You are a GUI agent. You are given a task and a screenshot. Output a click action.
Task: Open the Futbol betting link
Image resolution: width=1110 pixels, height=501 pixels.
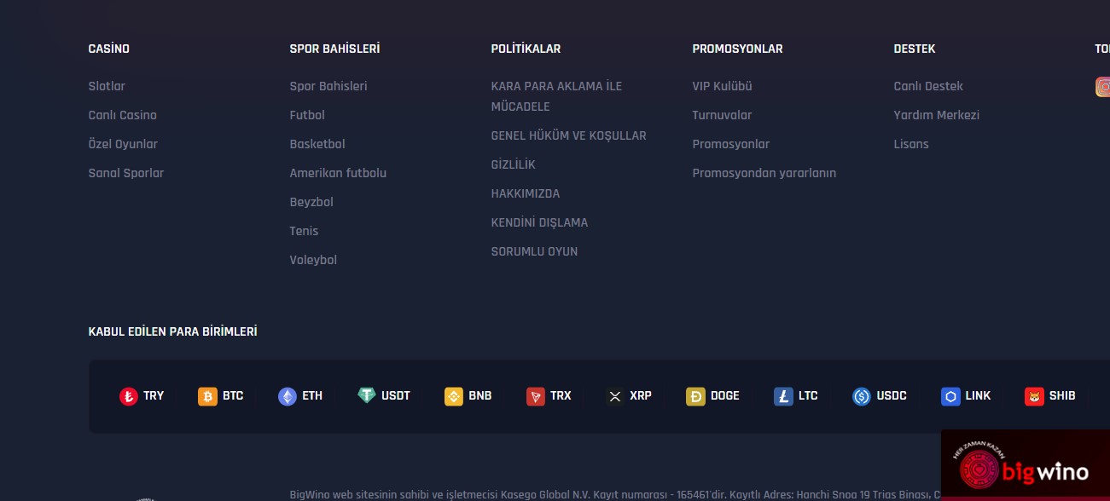(x=307, y=115)
